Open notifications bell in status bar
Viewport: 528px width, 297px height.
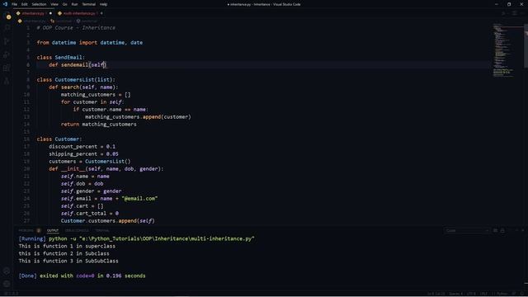522,294
